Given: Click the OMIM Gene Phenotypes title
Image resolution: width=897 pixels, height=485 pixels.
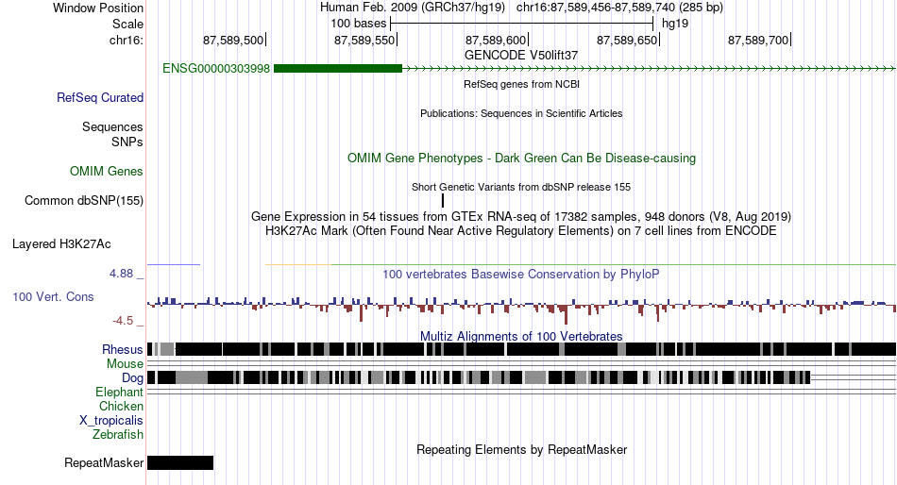Looking at the screenshot, I should point(521,158).
